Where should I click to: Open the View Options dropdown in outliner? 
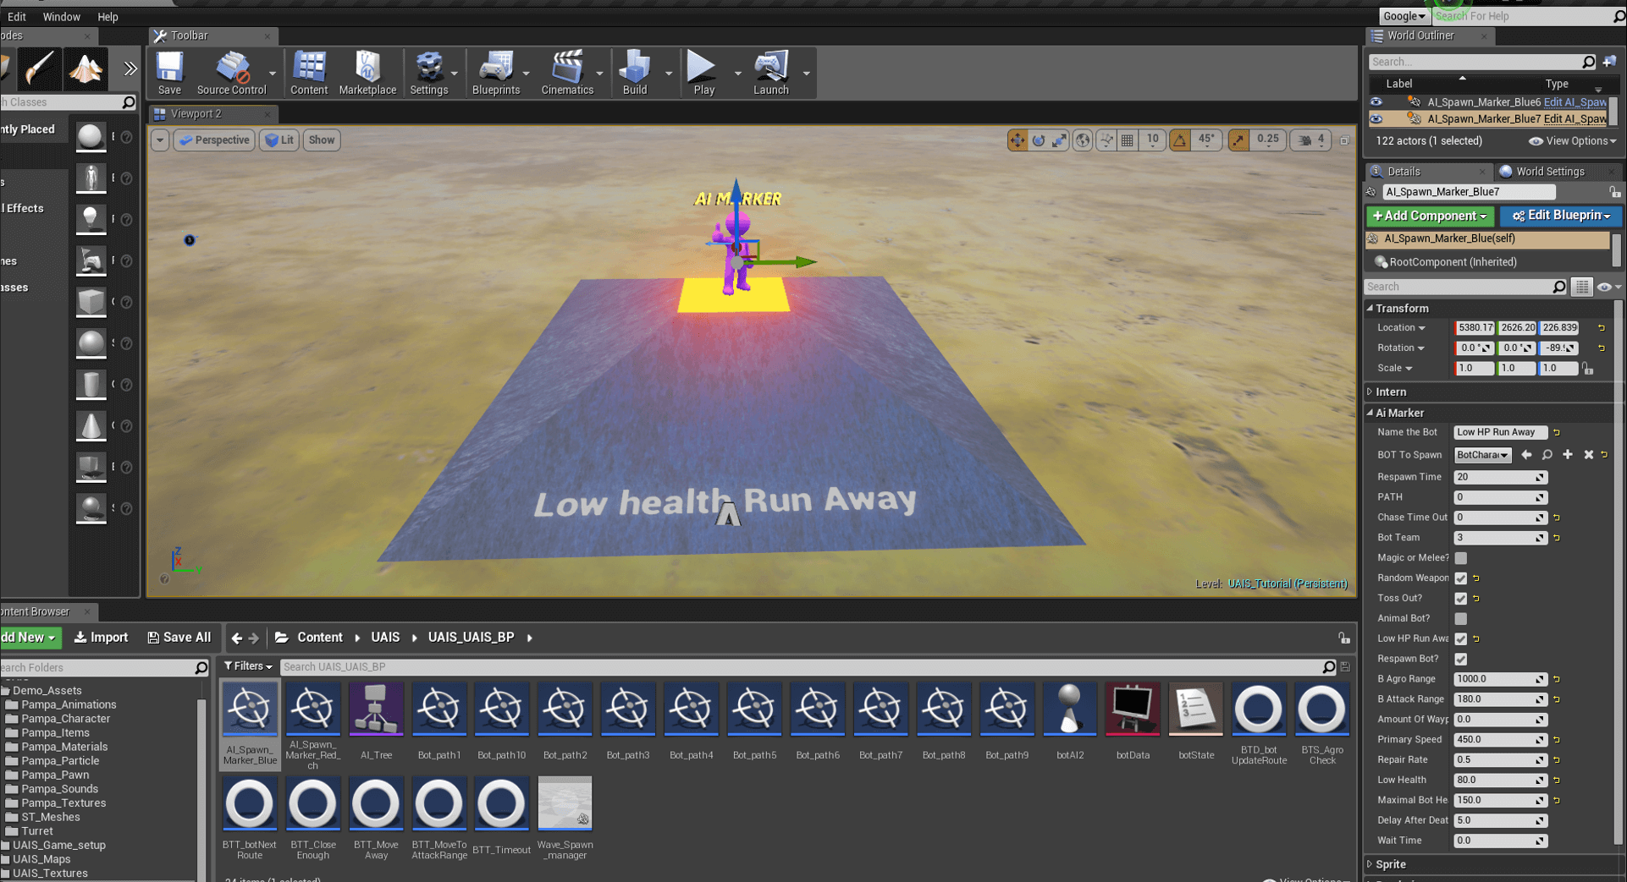pos(1573,141)
